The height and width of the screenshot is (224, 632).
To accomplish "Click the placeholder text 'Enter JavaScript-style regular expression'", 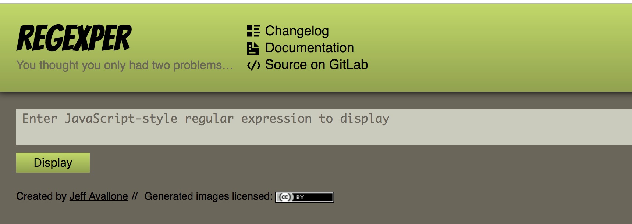I will point(167,119).
